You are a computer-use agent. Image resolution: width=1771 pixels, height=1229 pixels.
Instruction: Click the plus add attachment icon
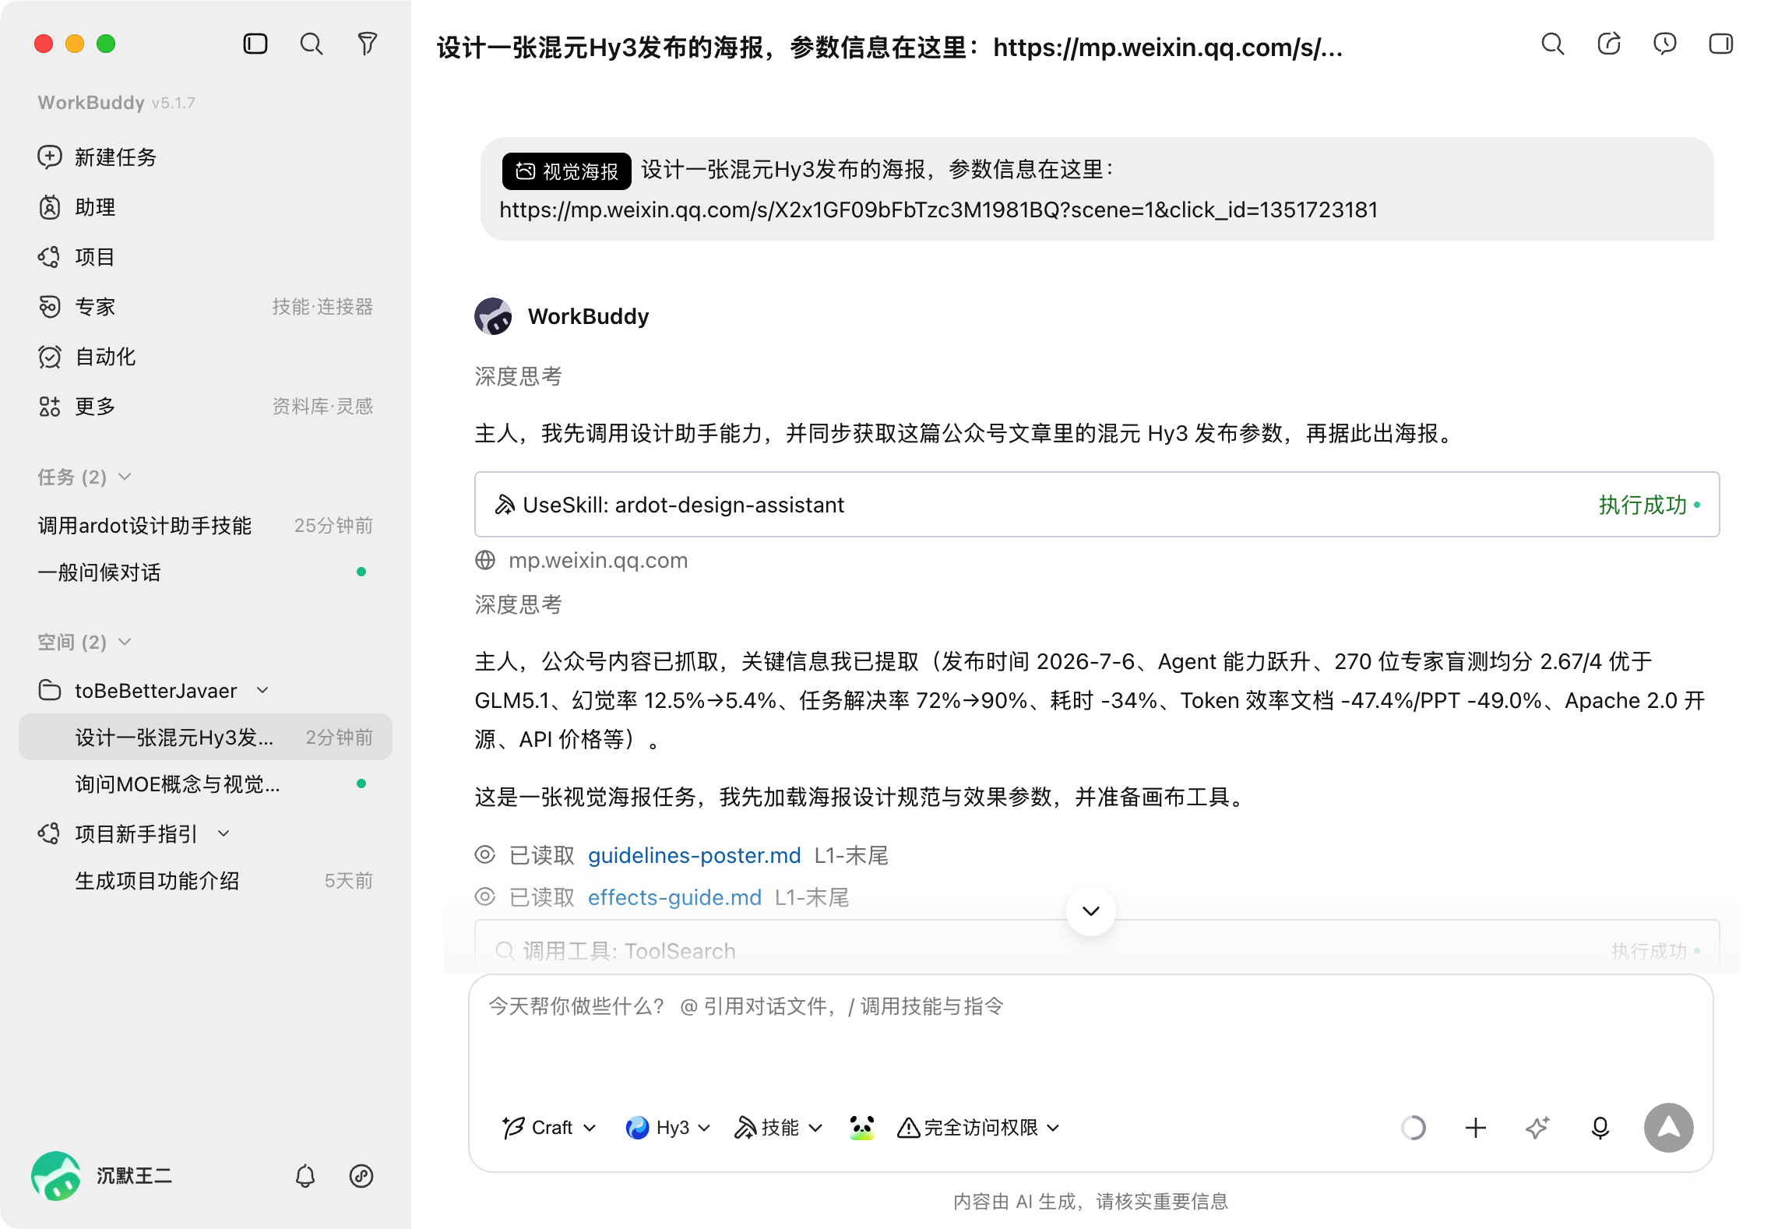click(x=1476, y=1128)
